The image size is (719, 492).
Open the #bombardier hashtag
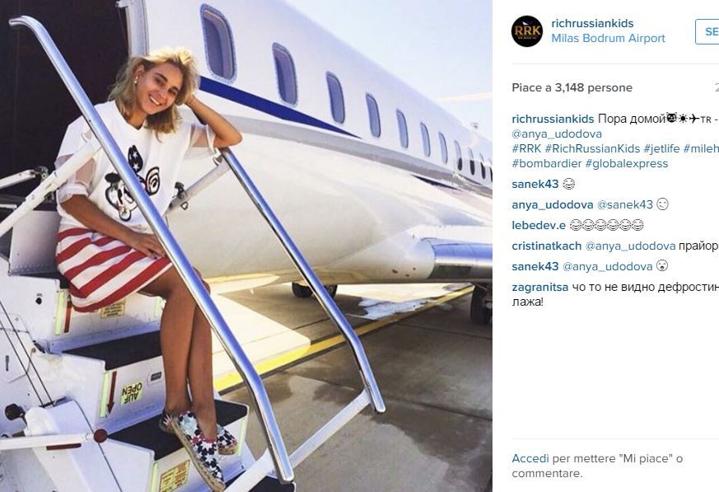click(x=547, y=163)
